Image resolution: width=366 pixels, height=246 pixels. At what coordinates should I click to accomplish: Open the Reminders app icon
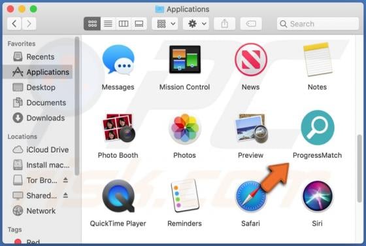[184, 196]
